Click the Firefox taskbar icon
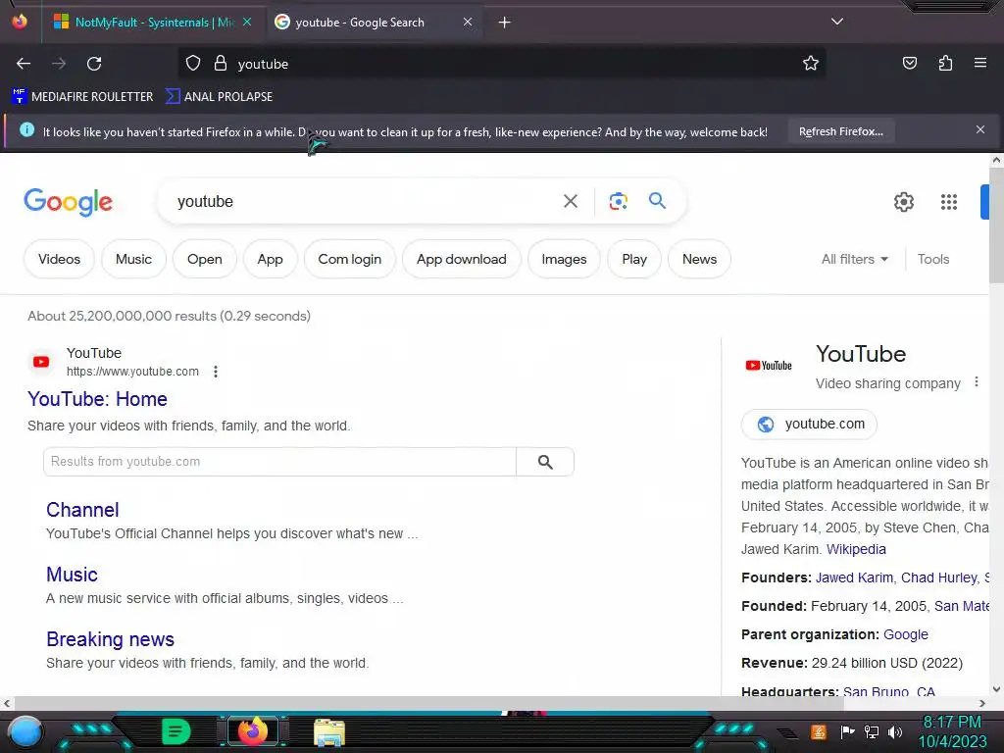This screenshot has width=1004, height=753. coord(253,731)
